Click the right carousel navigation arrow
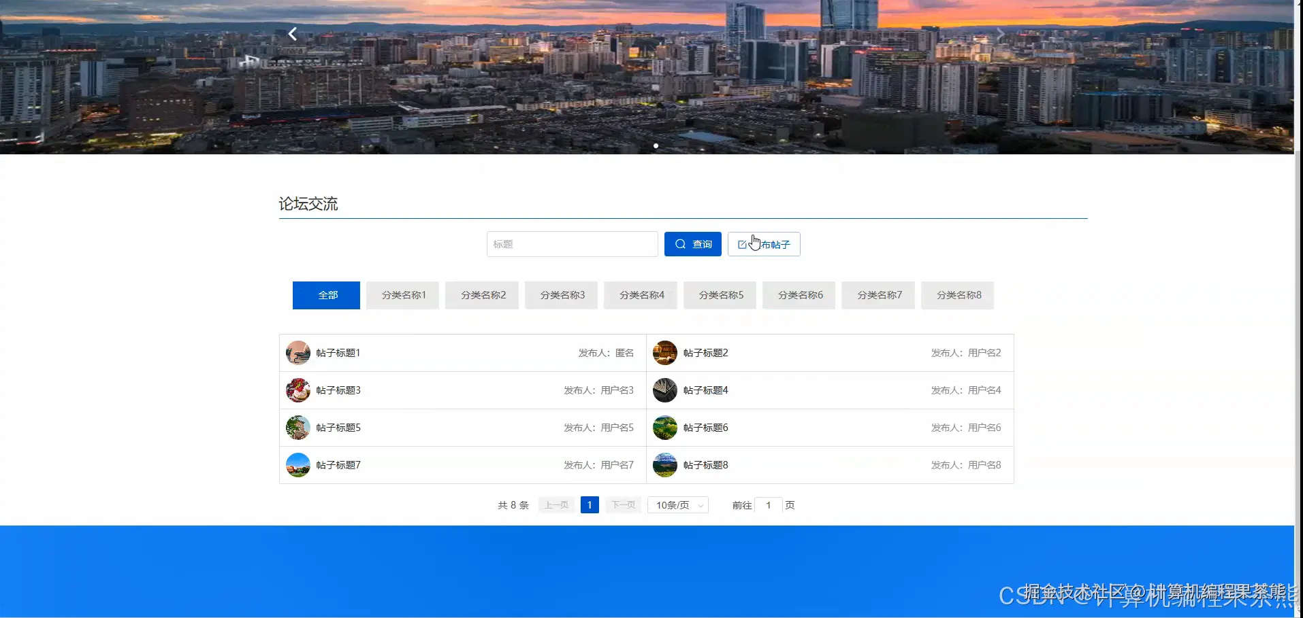Screen dimensions: 1303x618 coord(1001,33)
